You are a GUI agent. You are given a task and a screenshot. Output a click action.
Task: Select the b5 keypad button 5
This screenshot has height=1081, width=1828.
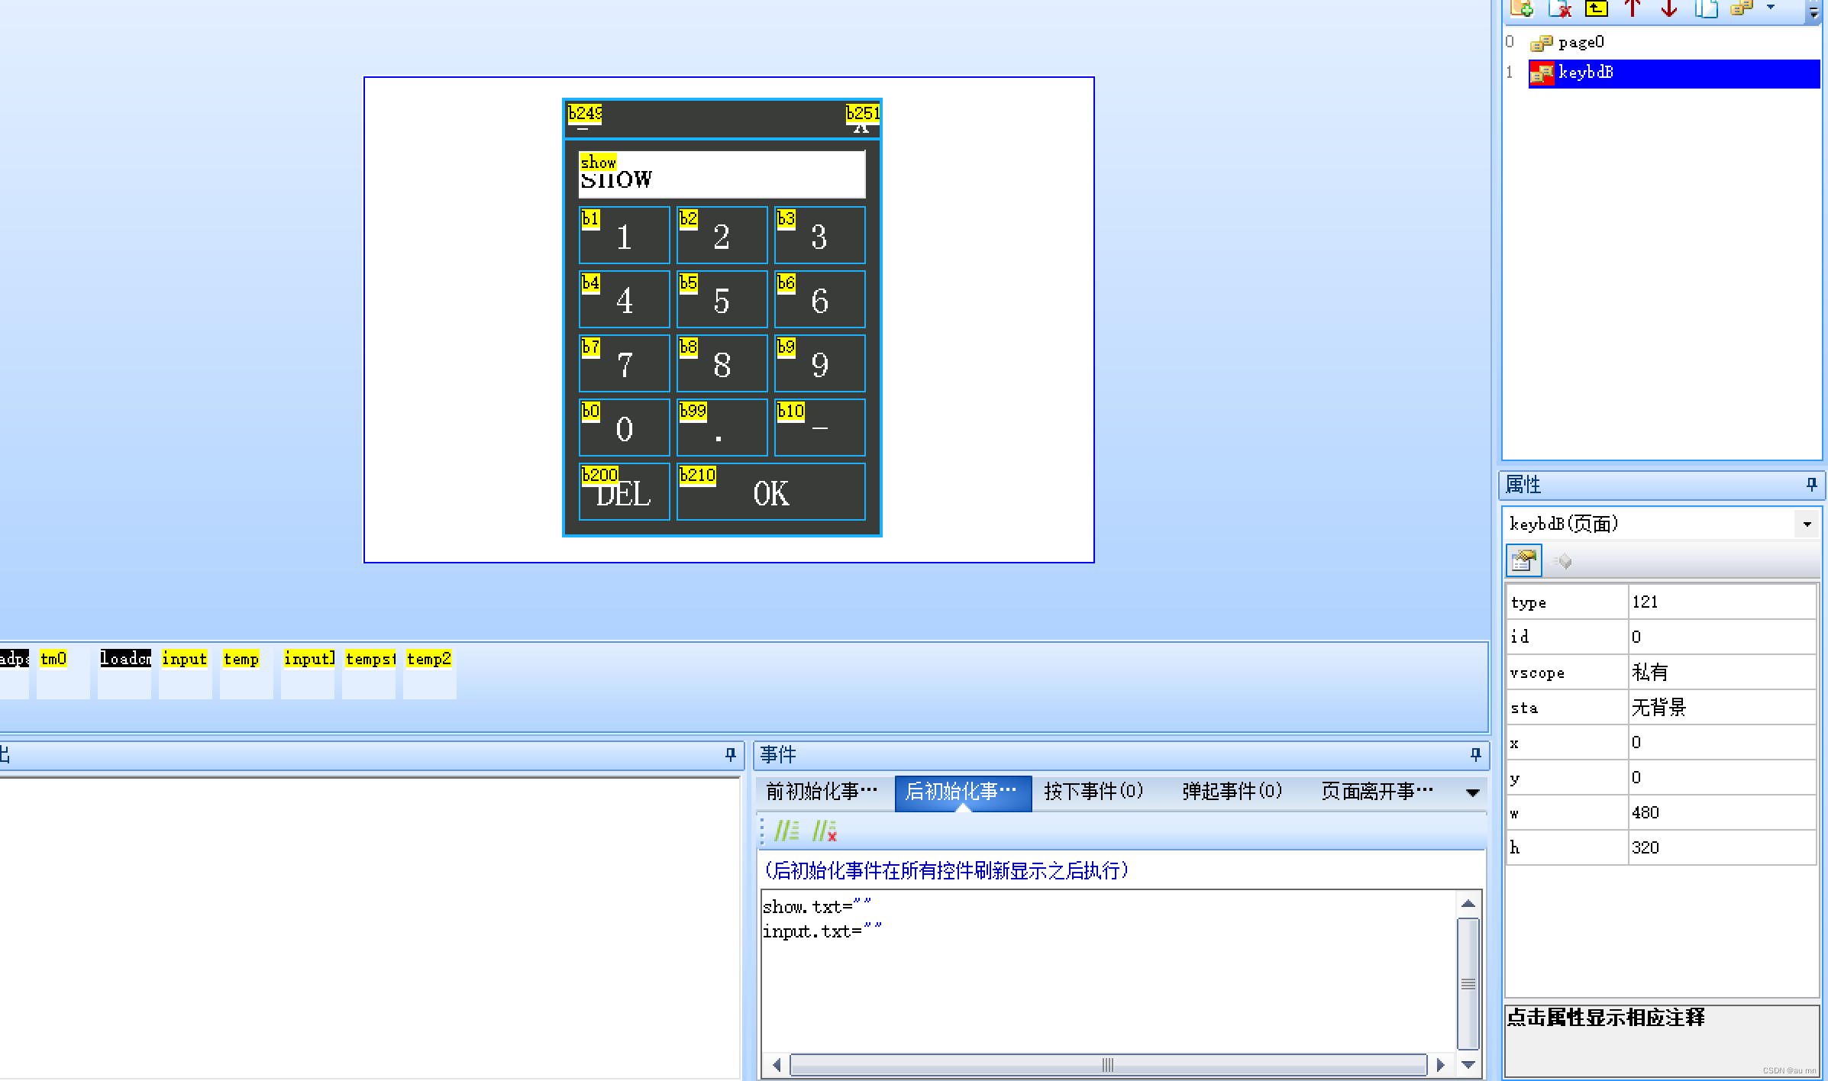pos(722,299)
